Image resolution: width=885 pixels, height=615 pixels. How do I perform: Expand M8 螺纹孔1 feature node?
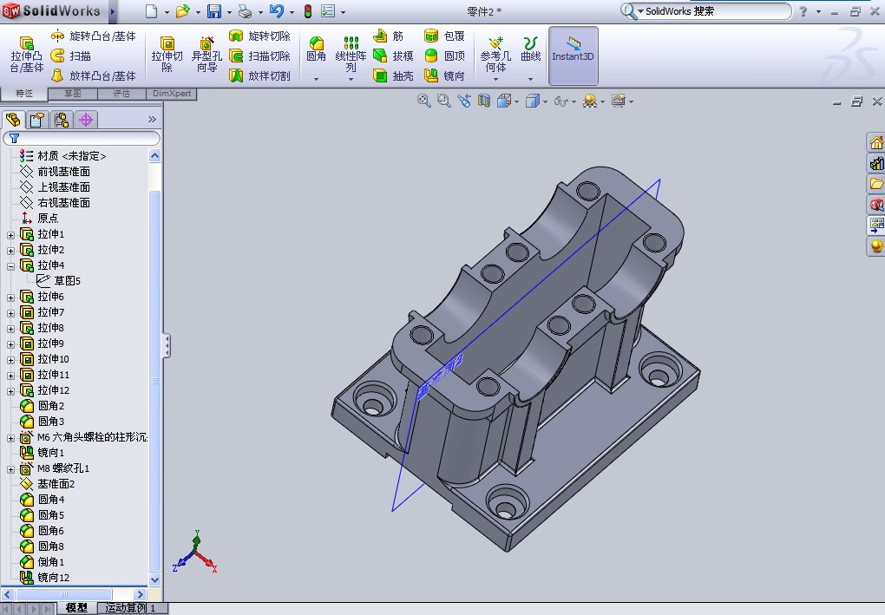coord(10,469)
